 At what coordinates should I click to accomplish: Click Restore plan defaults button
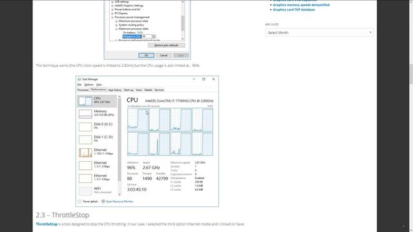coord(166,45)
